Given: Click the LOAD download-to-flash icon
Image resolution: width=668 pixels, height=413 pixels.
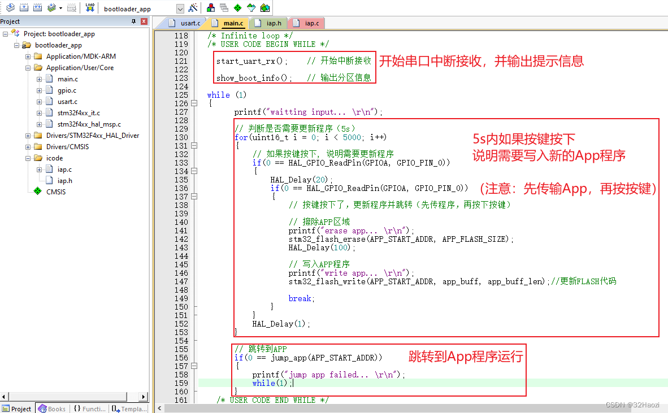Looking at the screenshot, I should pyautogui.click(x=90, y=8).
